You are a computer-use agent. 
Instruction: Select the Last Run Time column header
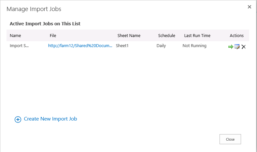[x=197, y=35]
